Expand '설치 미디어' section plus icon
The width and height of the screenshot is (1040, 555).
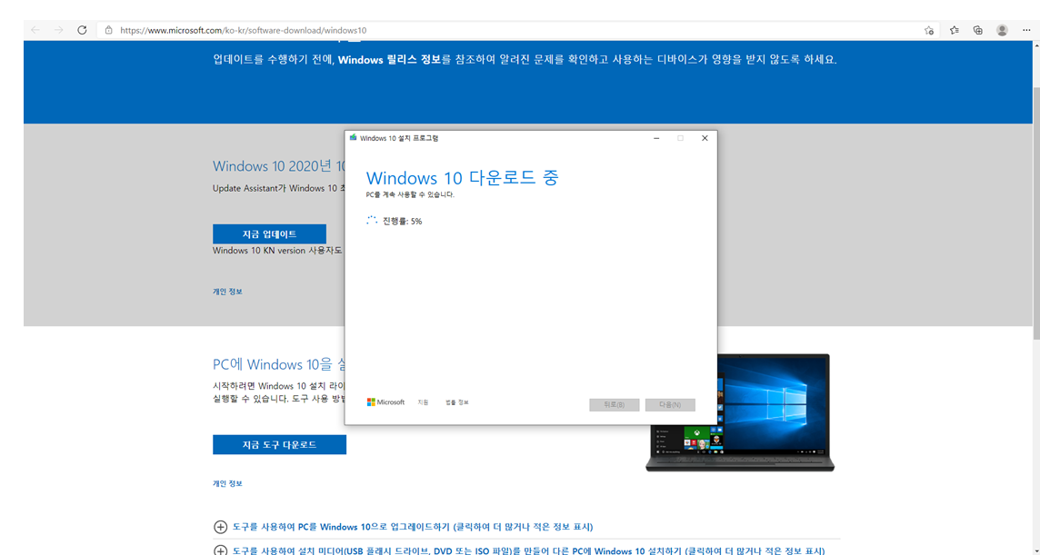[x=220, y=550]
